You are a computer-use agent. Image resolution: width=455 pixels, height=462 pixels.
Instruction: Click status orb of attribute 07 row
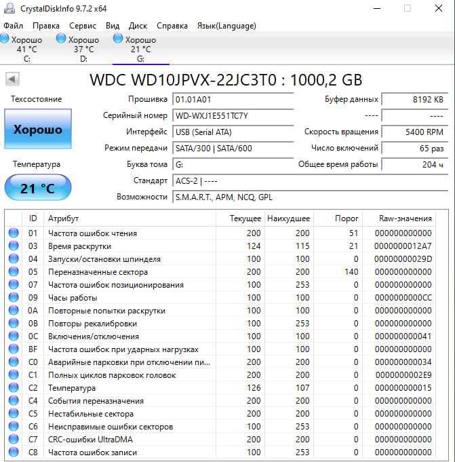(14, 284)
